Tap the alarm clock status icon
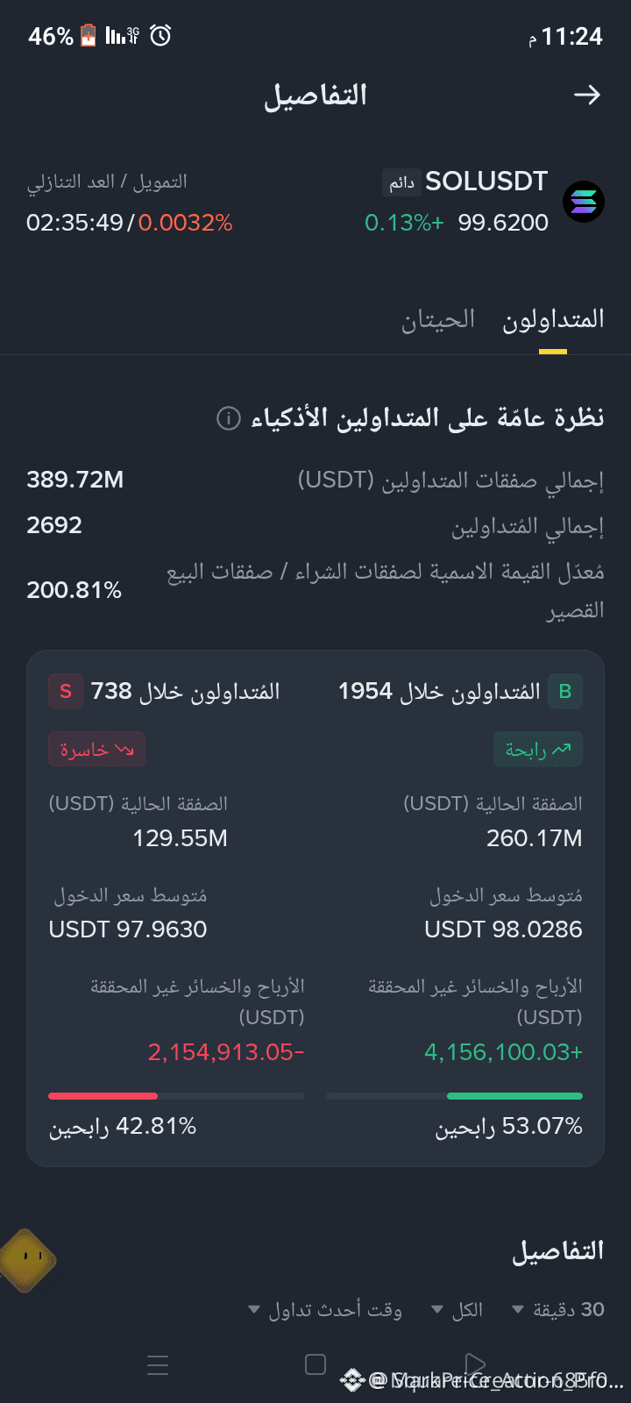Screen dimensions: 631x1403 (x=160, y=36)
